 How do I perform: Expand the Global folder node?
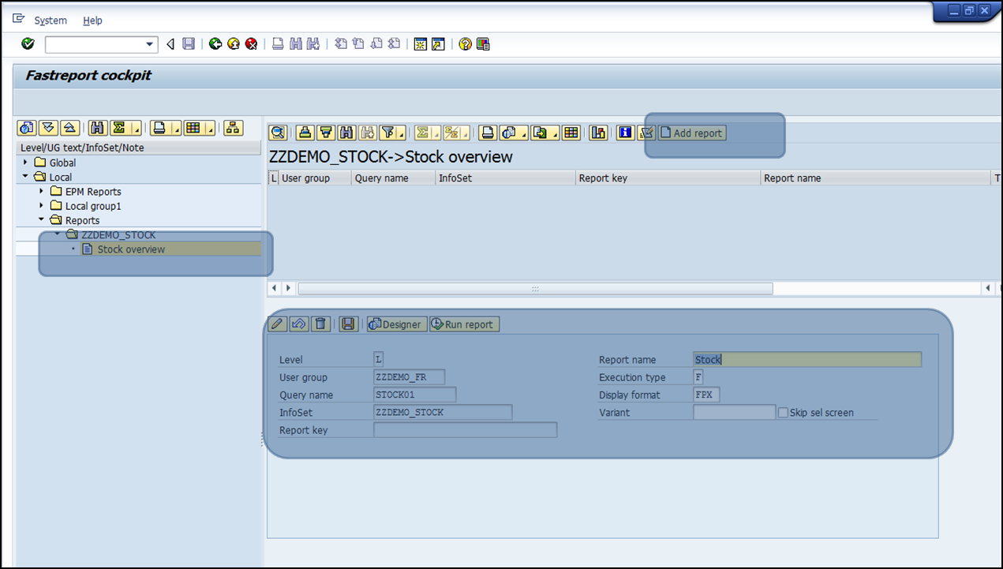(x=25, y=163)
